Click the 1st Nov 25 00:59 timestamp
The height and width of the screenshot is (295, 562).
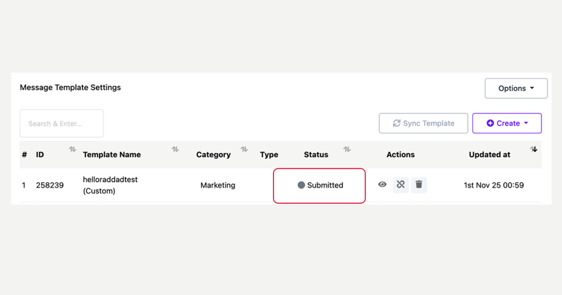(x=493, y=185)
